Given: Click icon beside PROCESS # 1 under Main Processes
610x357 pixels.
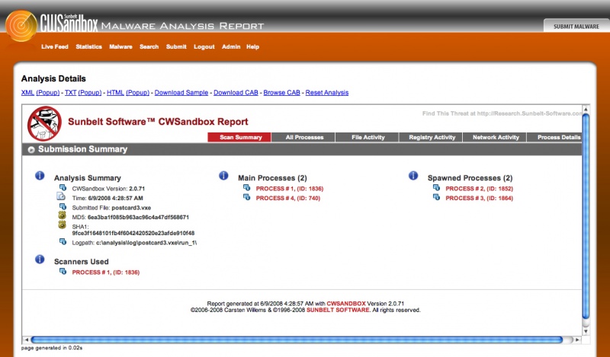Looking at the screenshot, I should click(x=246, y=187).
